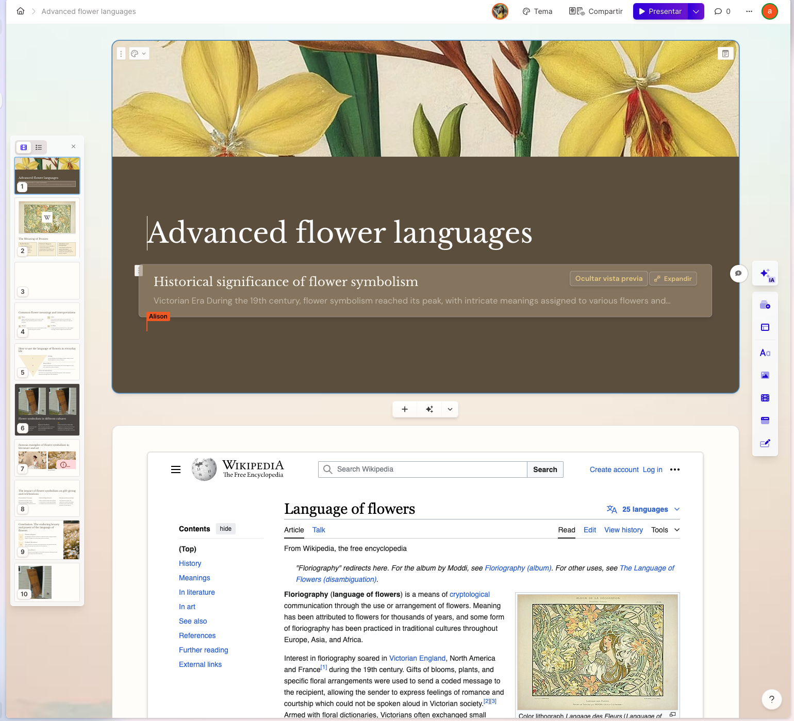Expand the 25 languages dropdown
This screenshot has height=721, width=794.
(643, 509)
